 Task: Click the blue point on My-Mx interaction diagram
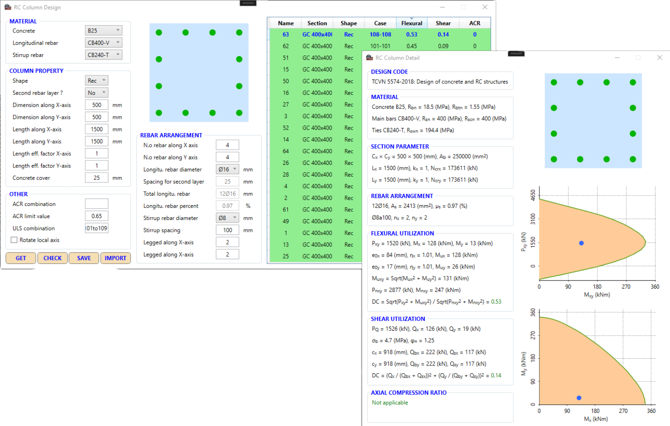click(579, 398)
